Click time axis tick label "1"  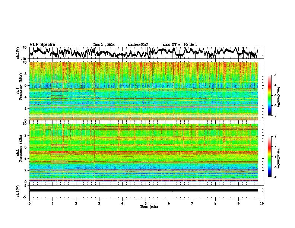(x=53, y=203)
